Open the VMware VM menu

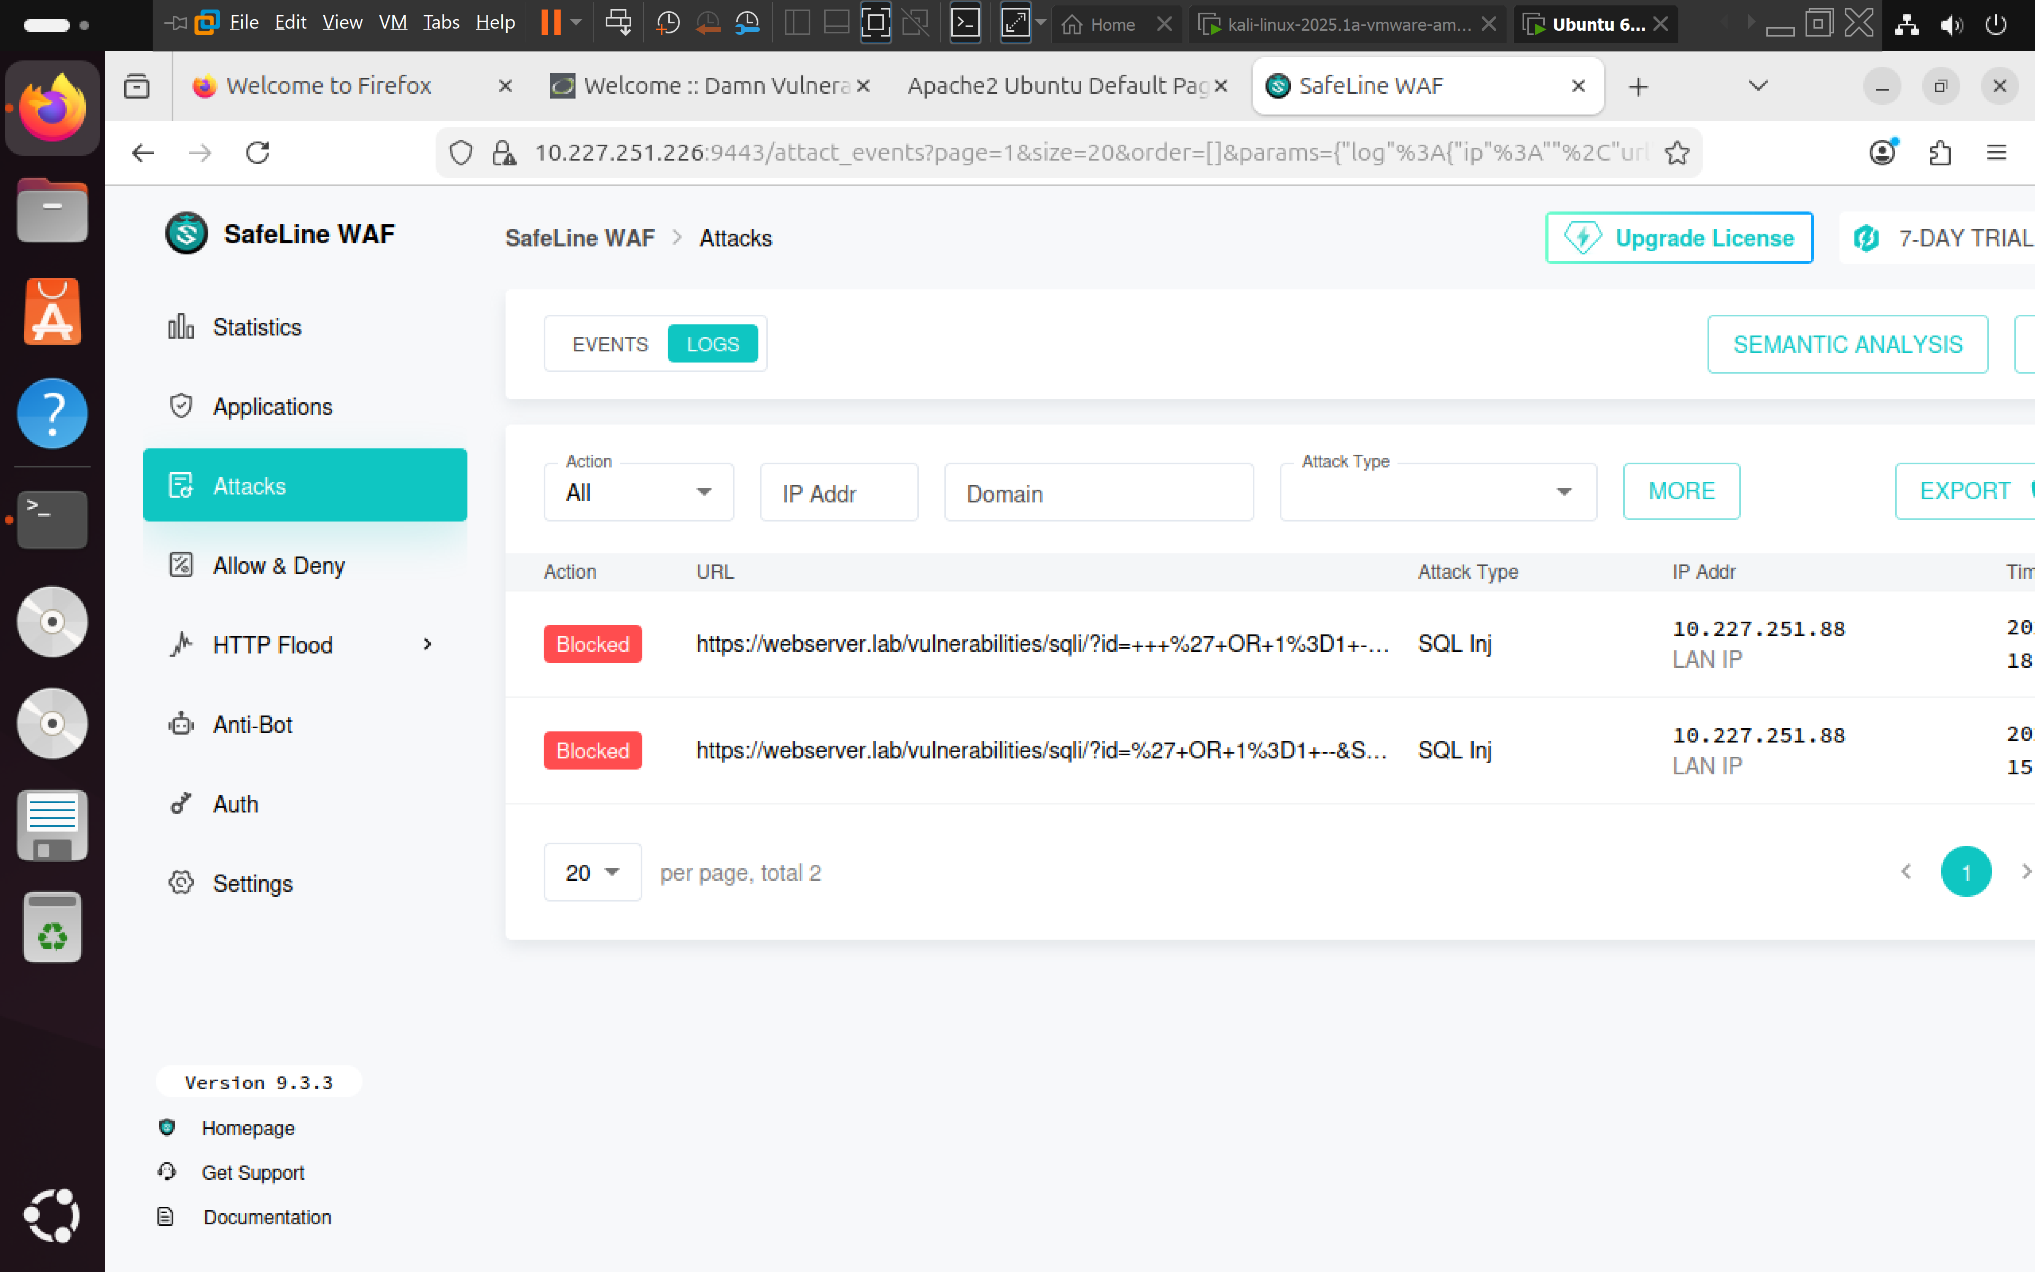(393, 23)
